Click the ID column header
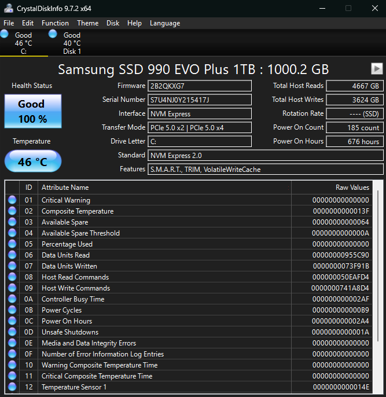This screenshot has height=397, width=386. click(28, 188)
